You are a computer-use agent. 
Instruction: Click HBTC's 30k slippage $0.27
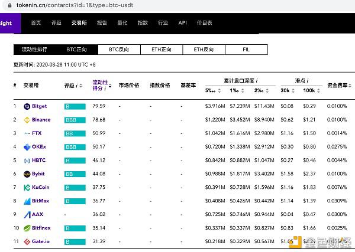click(287, 161)
